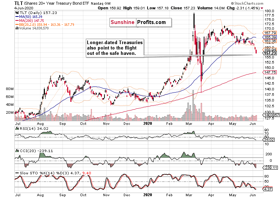Click the CCI -239.11 value tag
Viewport: 280px width, 198px height.
(270, 168)
